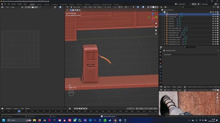Click the curve icon of the BezierCurve.003 row
Image resolution: width=220 pixels, height=123 pixels.
click(x=167, y=14)
